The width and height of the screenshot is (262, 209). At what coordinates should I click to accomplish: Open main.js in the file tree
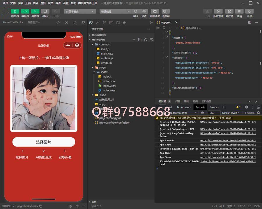coord(105,49)
